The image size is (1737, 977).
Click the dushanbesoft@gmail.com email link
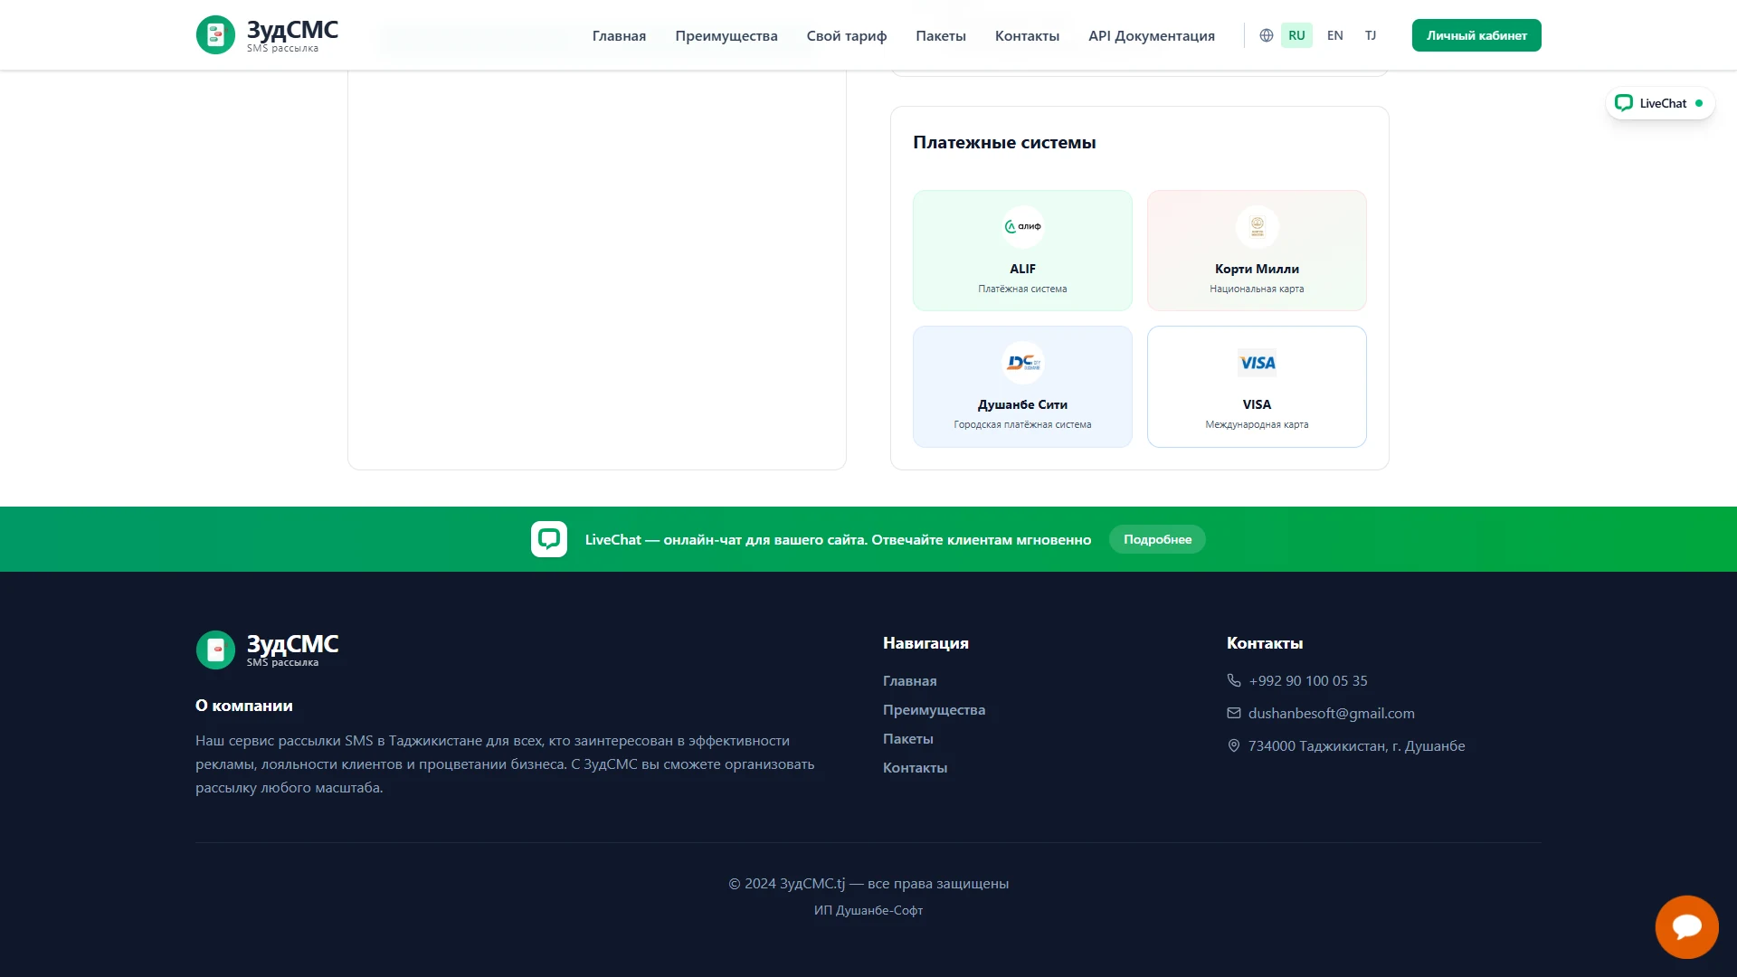(x=1331, y=713)
